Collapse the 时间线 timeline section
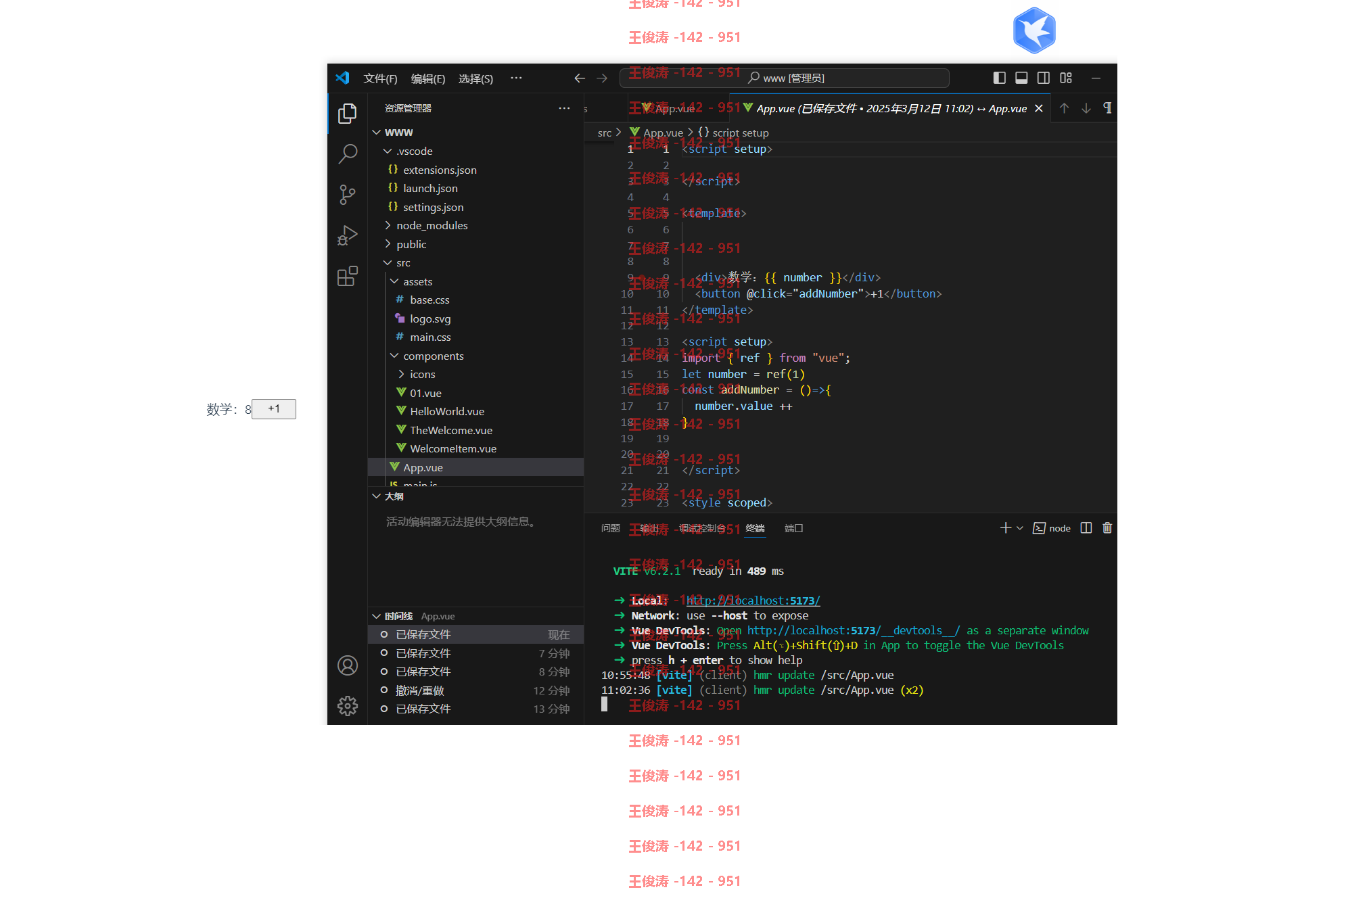The width and height of the screenshot is (1371, 919). pyautogui.click(x=475, y=616)
